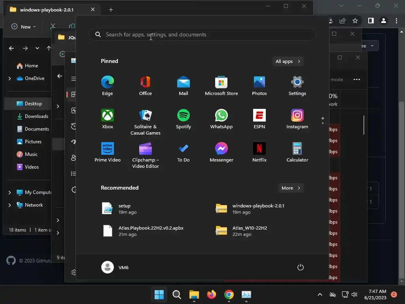Launch Netflix from Start menu
This screenshot has width=405, height=304.
(x=259, y=152)
